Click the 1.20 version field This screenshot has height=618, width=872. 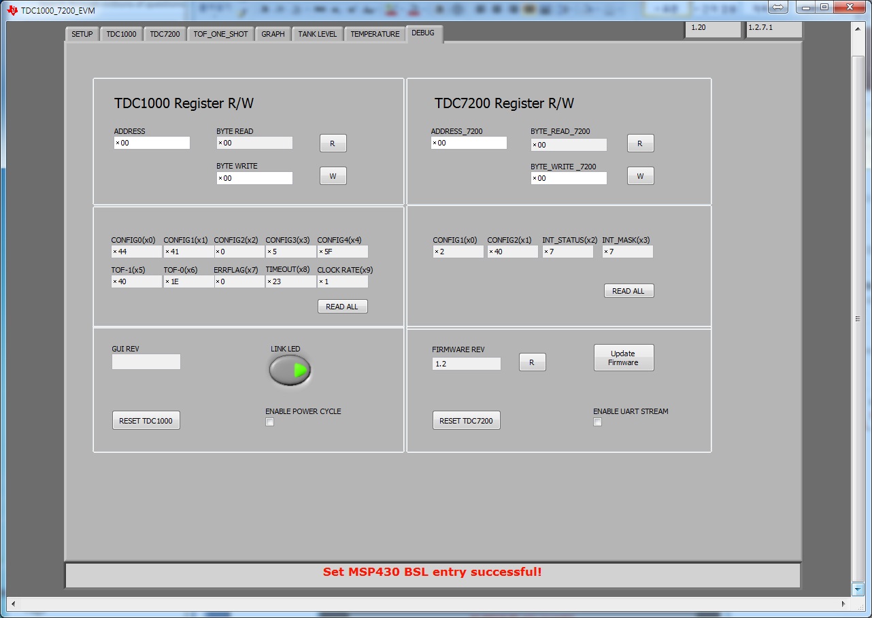click(713, 29)
